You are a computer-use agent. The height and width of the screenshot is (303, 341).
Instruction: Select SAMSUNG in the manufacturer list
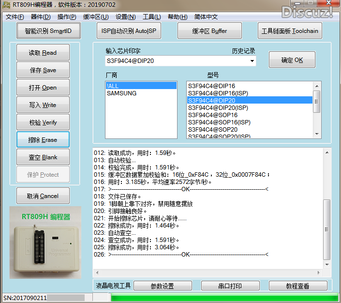141,93
